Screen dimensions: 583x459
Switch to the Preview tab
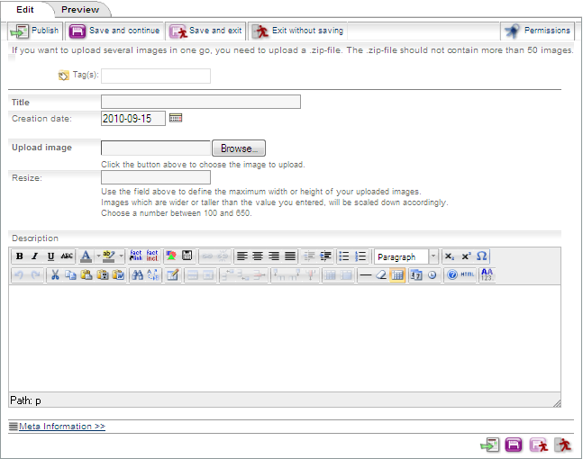point(80,9)
